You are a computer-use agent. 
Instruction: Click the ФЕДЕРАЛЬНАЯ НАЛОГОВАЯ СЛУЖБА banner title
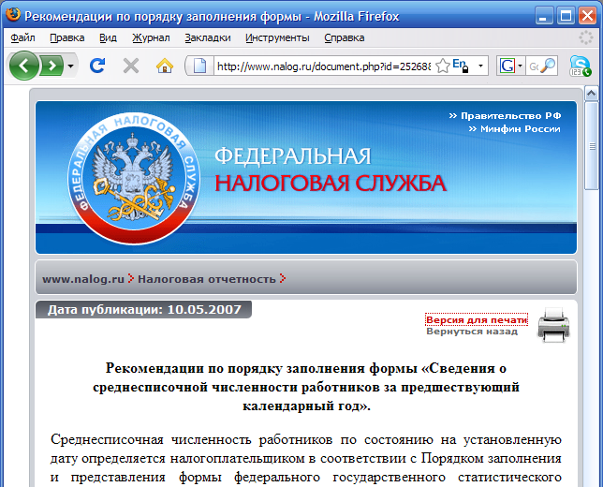(x=330, y=170)
